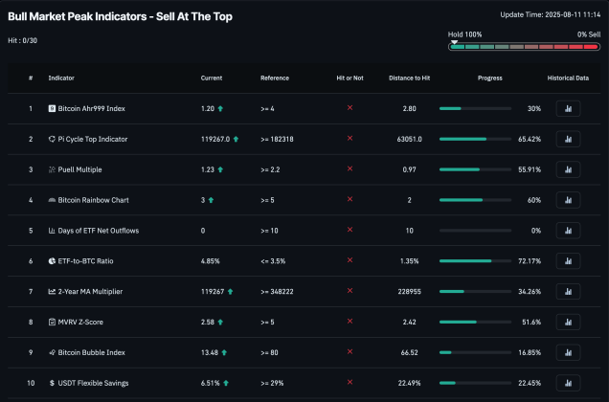View Puell Multiple historical data chart

(x=568, y=169)
